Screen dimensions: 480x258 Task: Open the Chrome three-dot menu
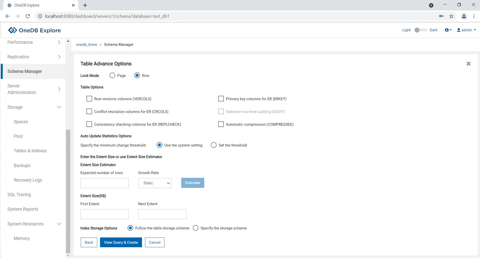pyautogui.click(x=474, y=16)
